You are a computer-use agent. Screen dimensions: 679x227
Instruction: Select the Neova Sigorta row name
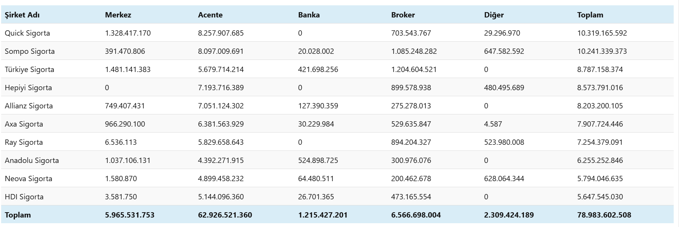tap(28, 178)
